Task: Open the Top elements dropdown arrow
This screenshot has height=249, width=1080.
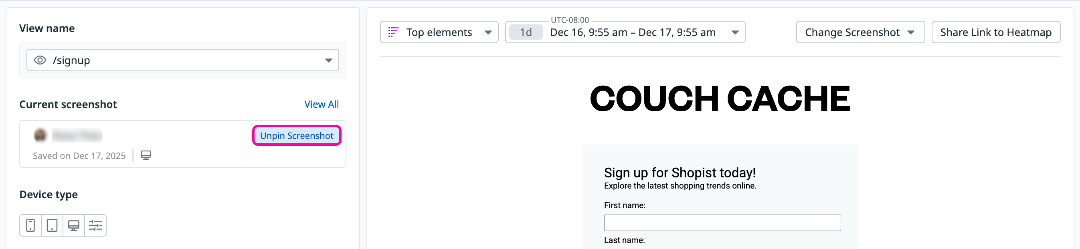Action: click(488, 32)
